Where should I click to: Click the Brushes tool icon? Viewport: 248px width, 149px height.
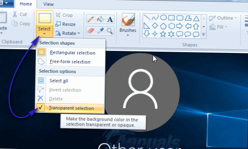pos(128,20)
